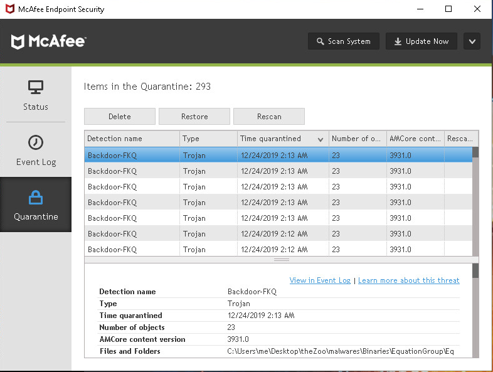The image size is (493, 372).
Task: Sort by Time quarantined column header
Action: [x=283, y=139]
